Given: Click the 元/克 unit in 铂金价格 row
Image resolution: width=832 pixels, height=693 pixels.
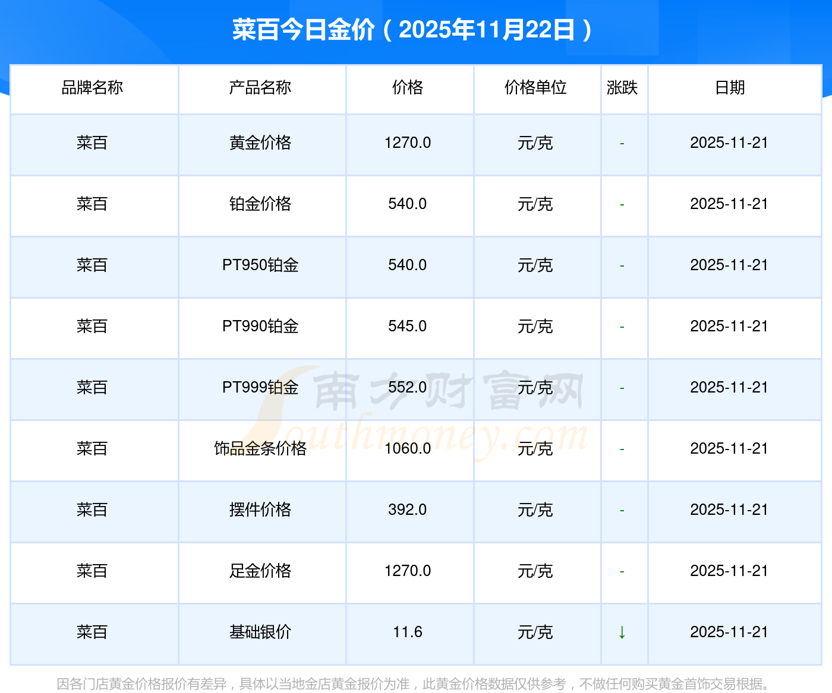Looking at the screenshot, I should 535,204.
